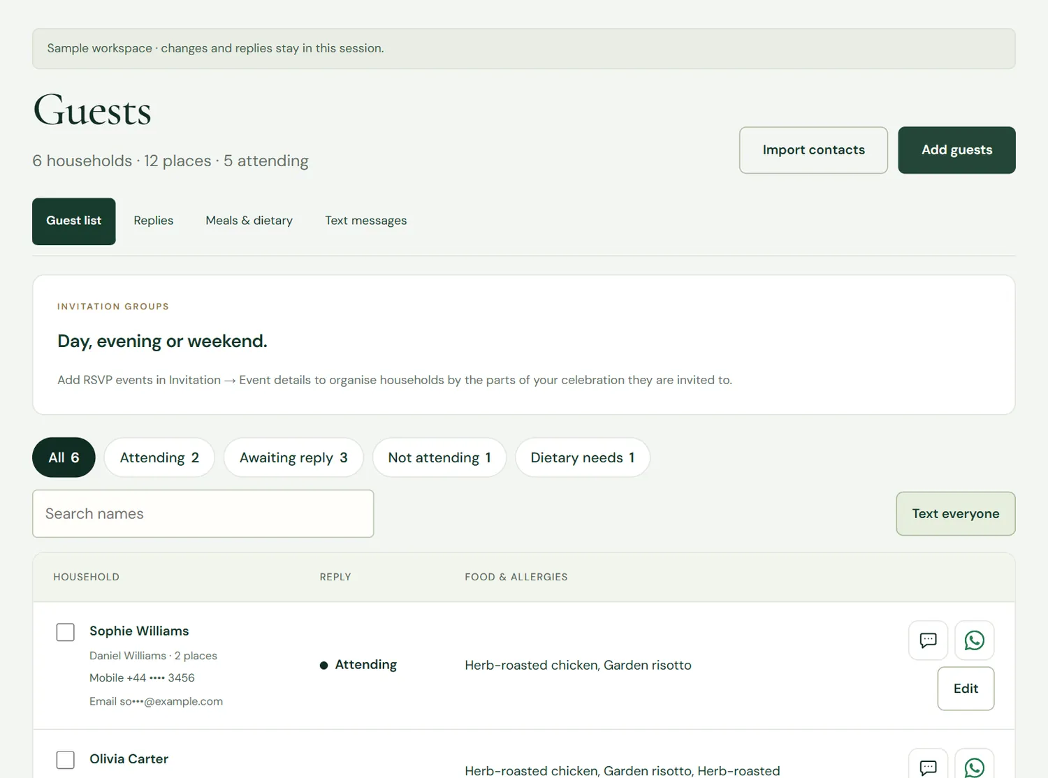Click Sophie's 'Herb-roasted chicken, Garden risotto' meal text
This screenshot has height=778, width=1048.
[578, 666]
